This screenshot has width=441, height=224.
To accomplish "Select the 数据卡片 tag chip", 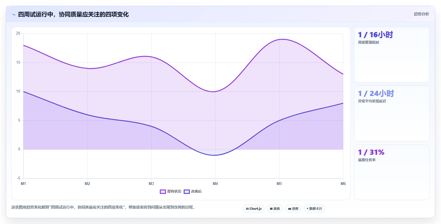I will [314, 209].
